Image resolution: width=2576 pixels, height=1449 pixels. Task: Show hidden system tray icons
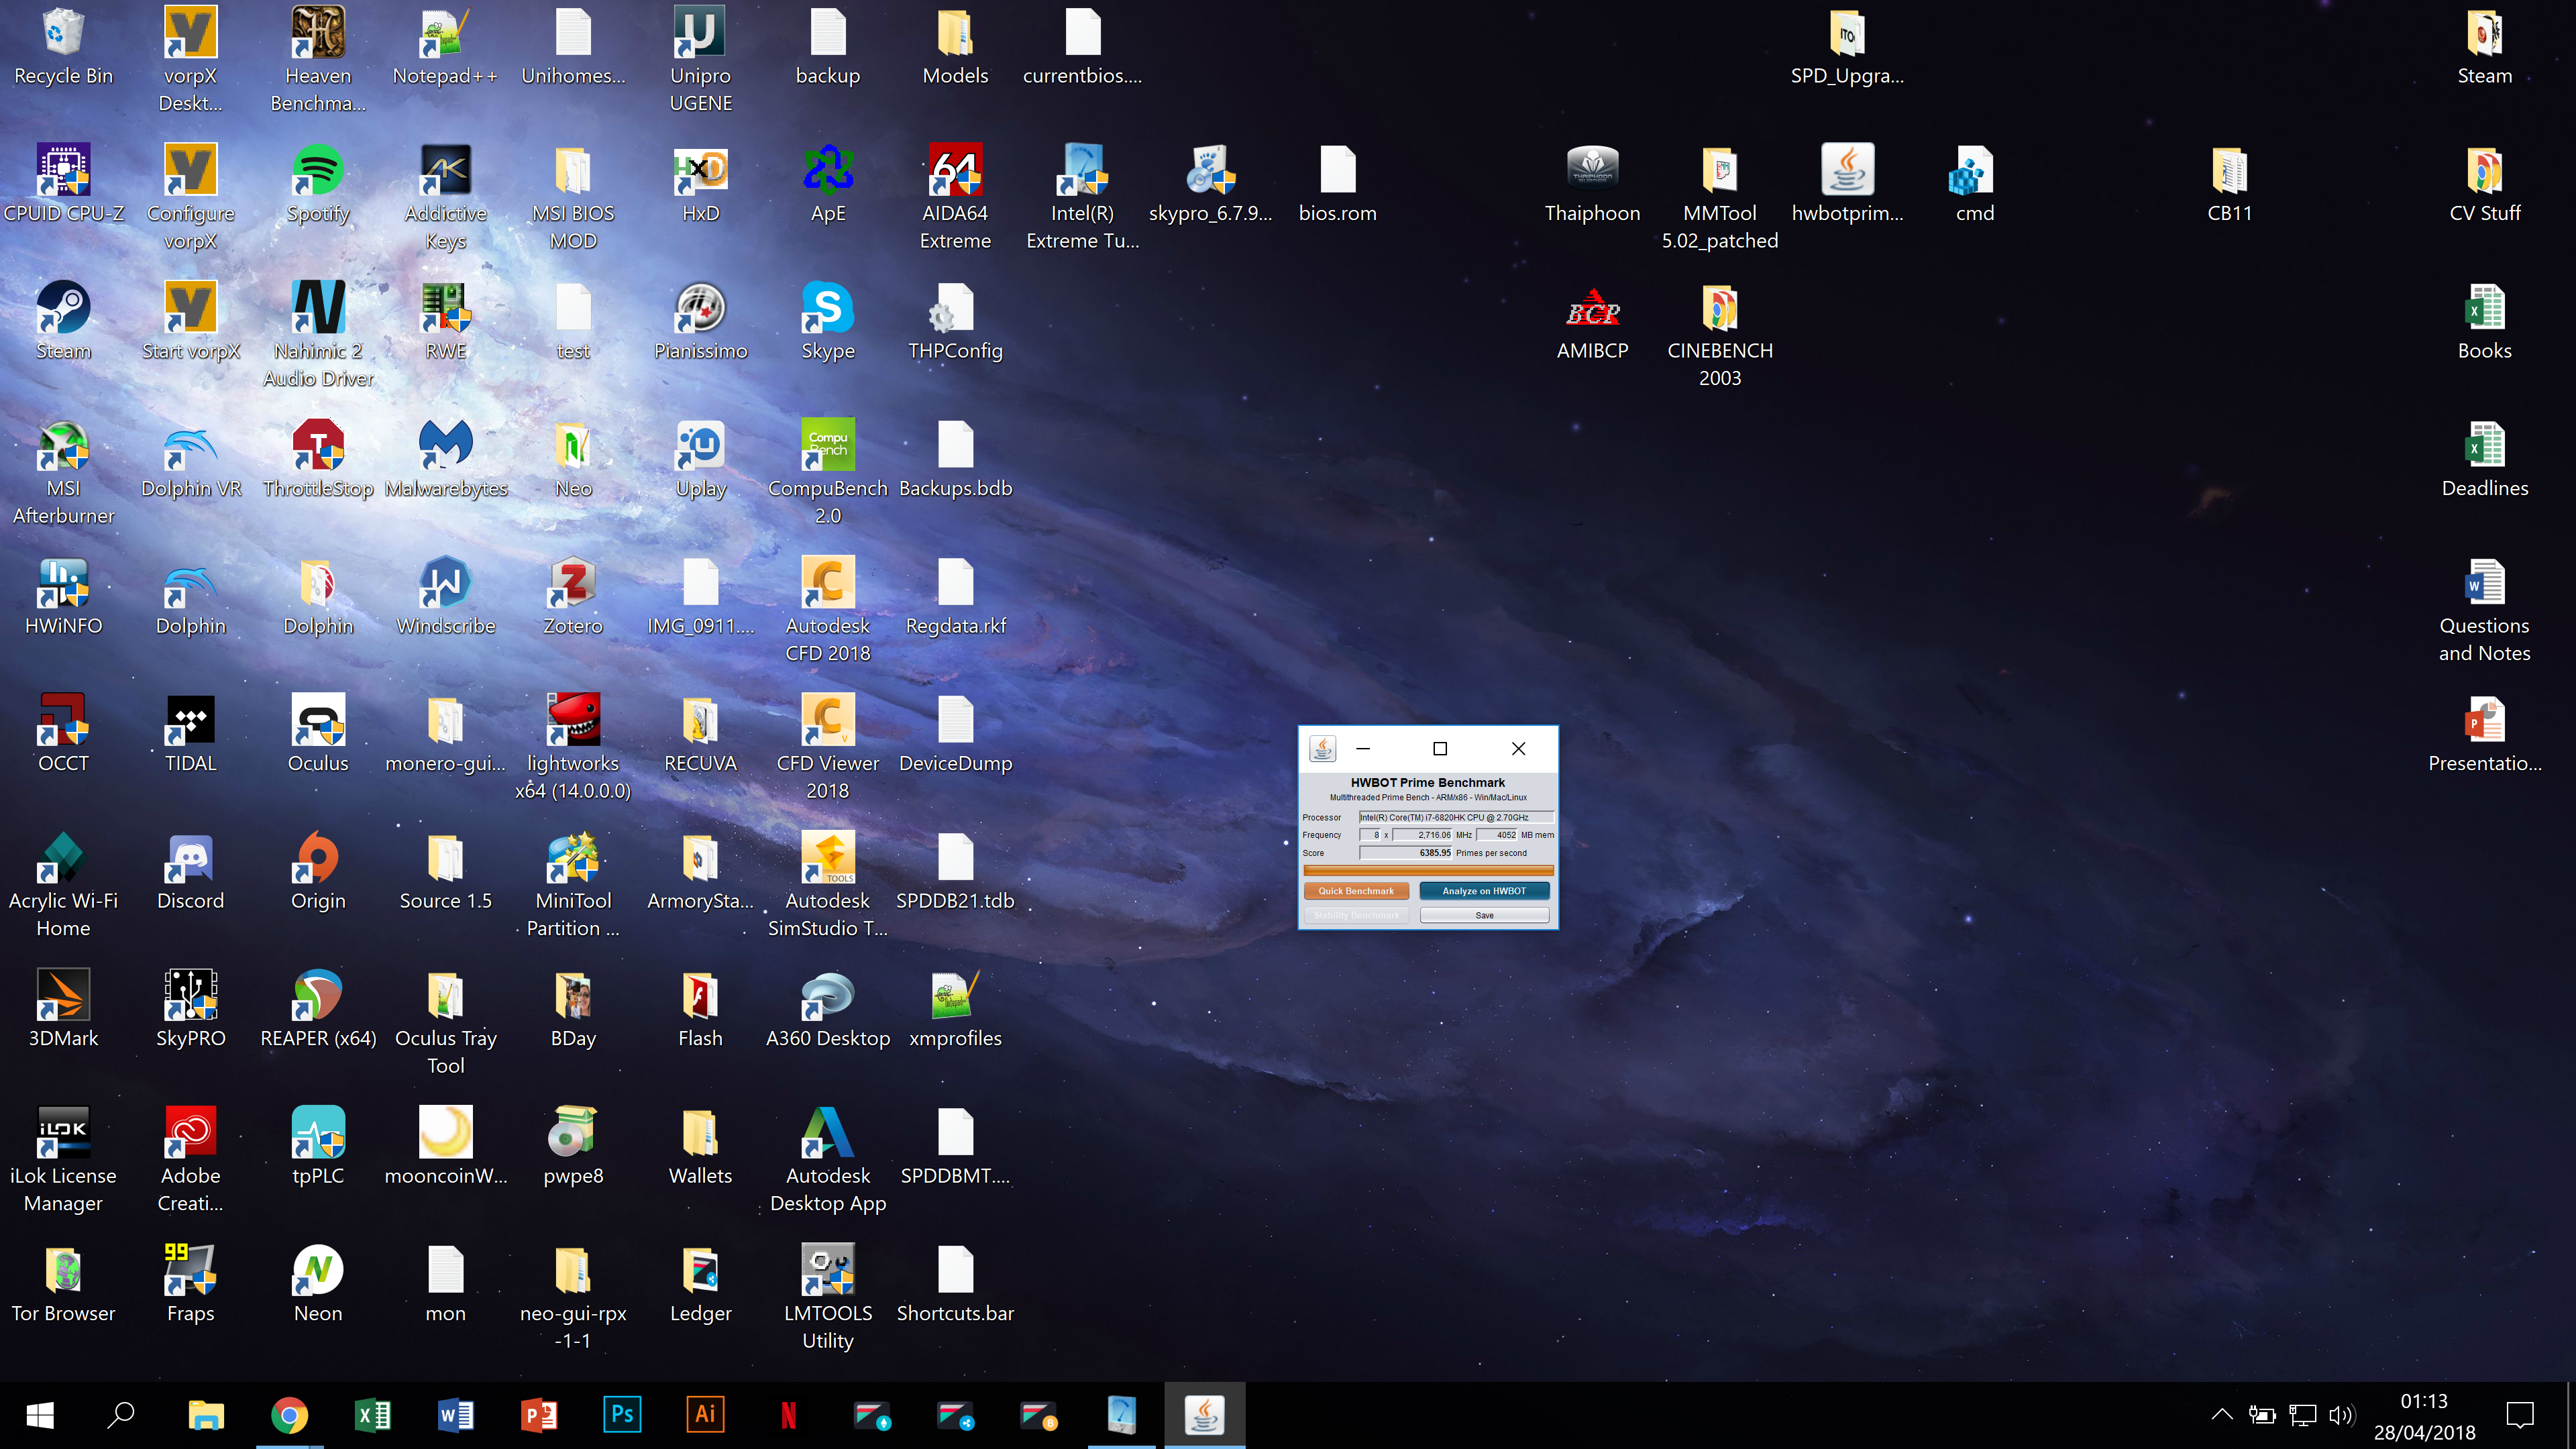(2221, 1415)
